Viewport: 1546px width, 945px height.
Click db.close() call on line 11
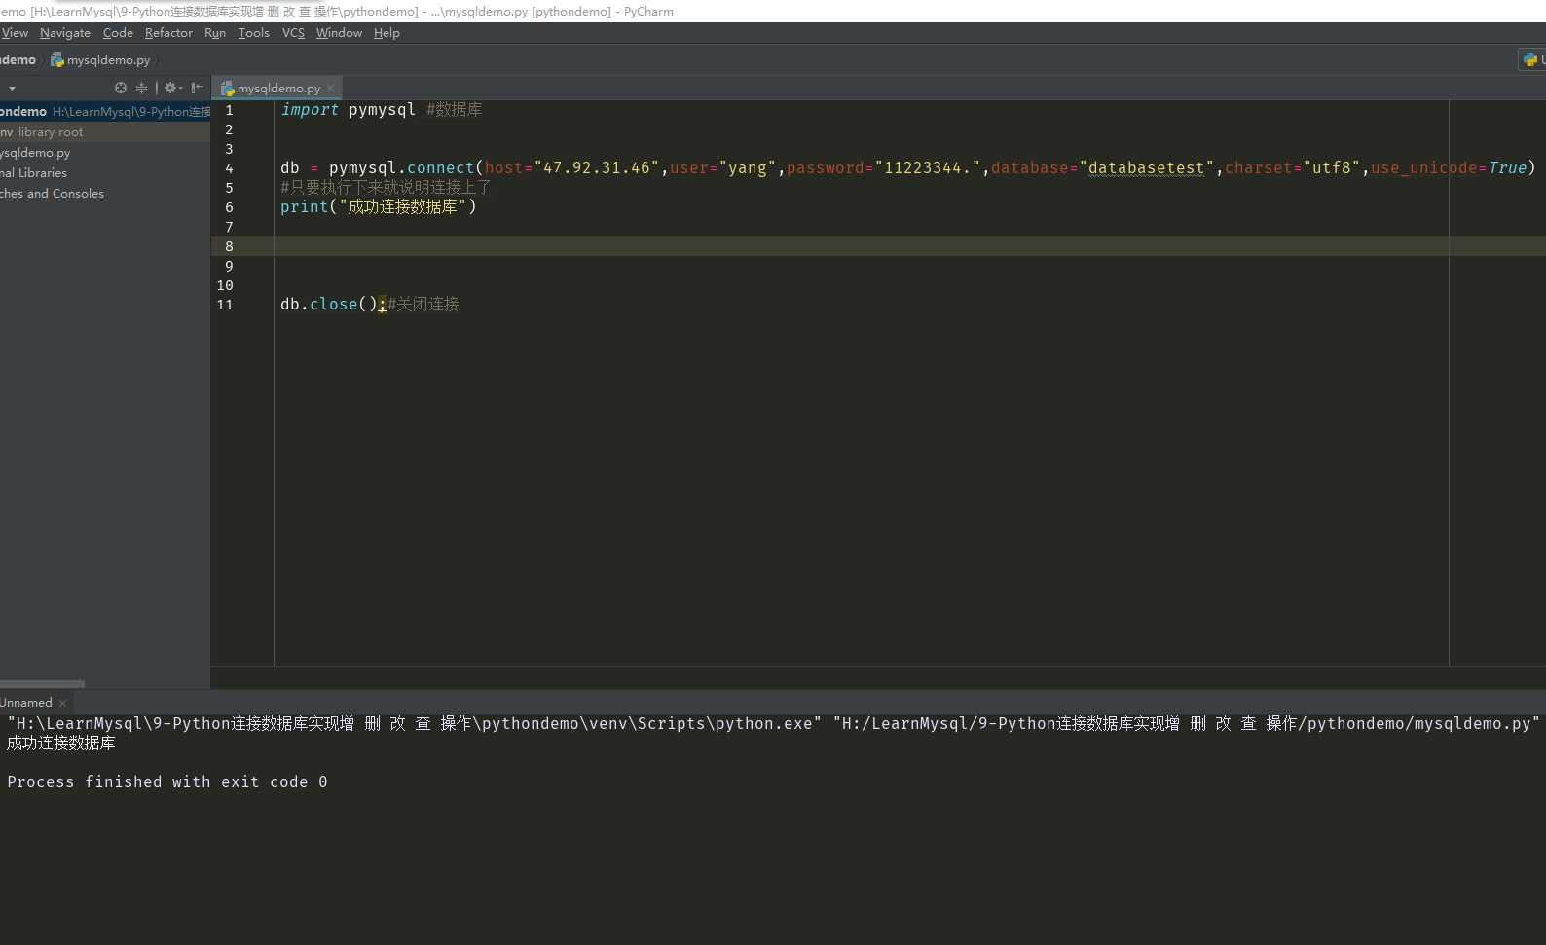(x=329, y=305)
